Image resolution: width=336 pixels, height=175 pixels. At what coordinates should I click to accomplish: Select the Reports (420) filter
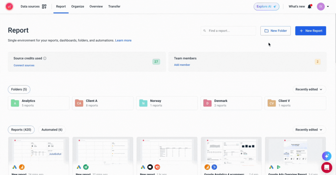point(21,129)
